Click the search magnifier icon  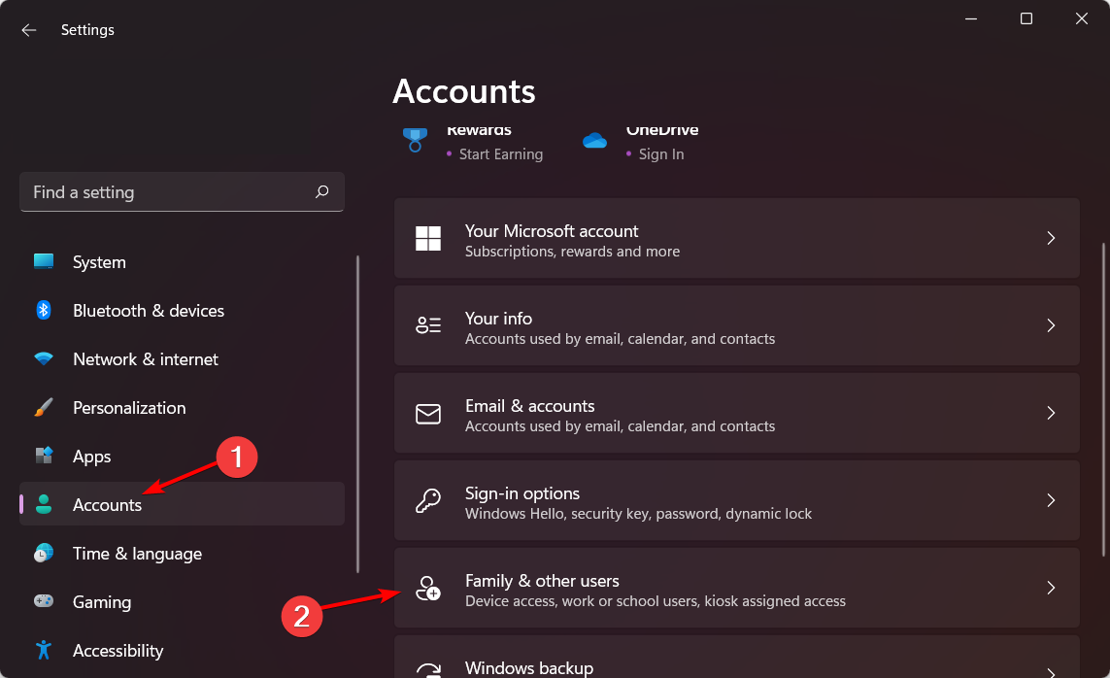pyautogui.click(x=322, y=192)
